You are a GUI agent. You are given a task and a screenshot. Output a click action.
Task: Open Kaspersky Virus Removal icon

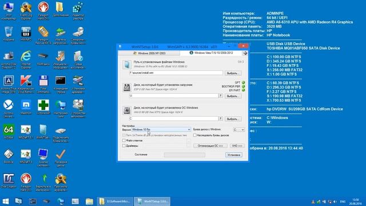tap(26, 84)
